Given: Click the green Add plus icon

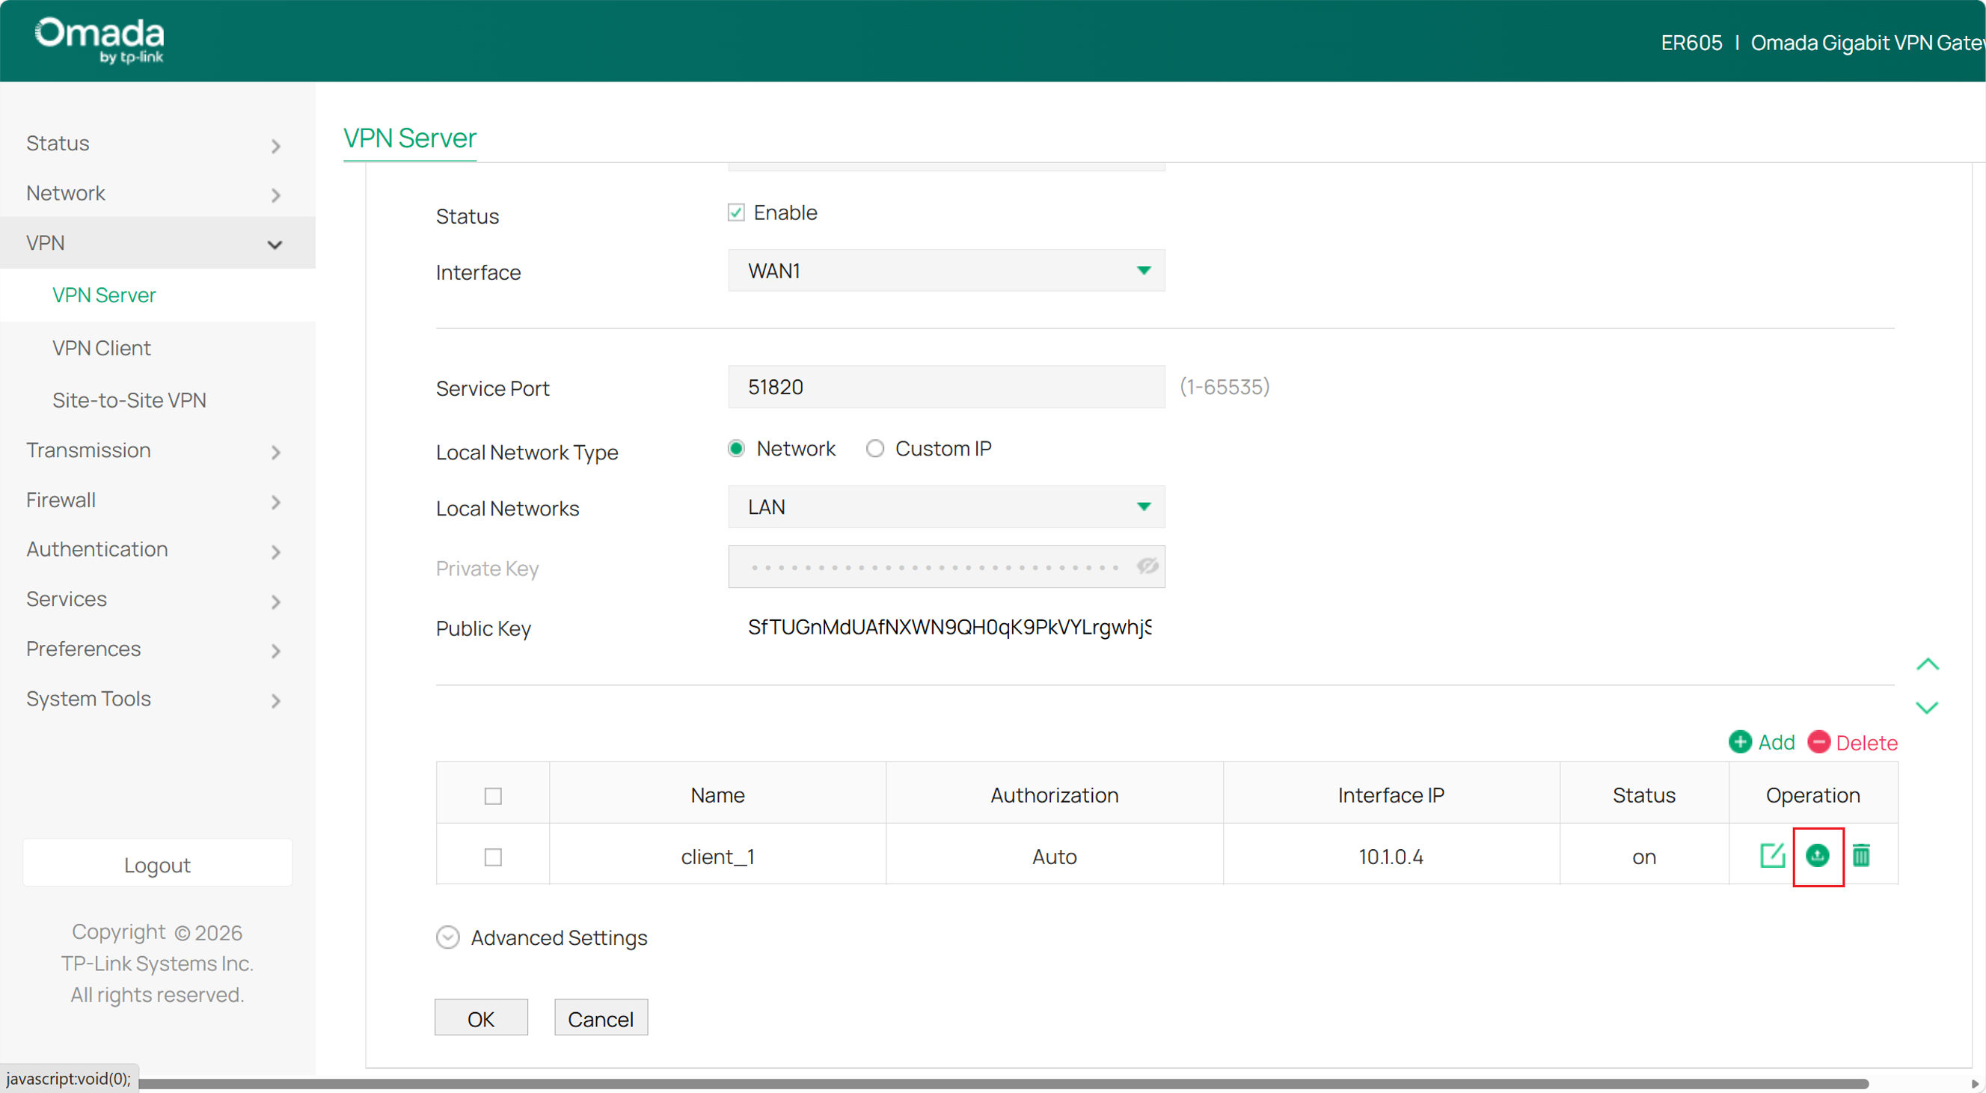Looking at the screenshot, I should coord(1740,742).
